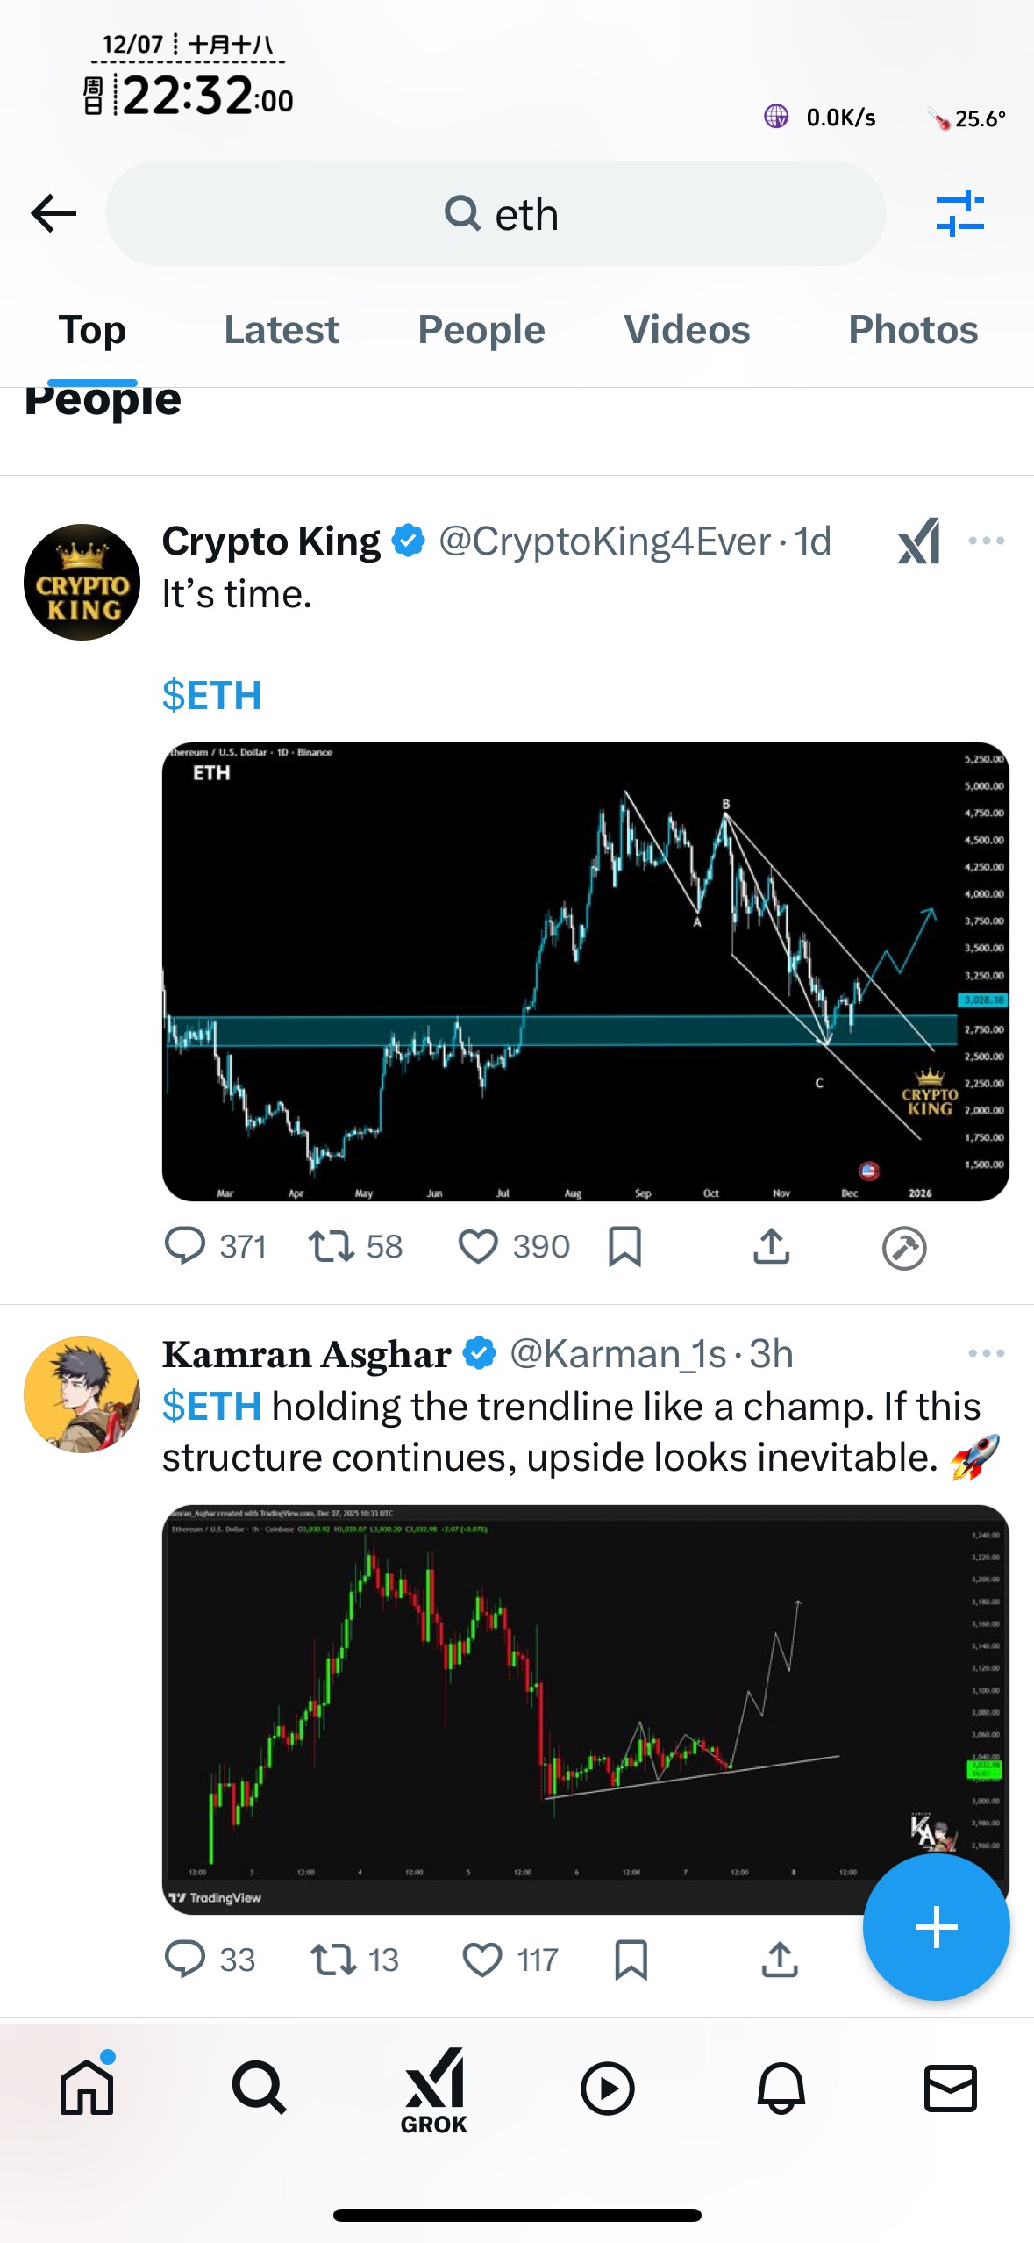The image size is (1034, 2243).
Task: Open $ETH cashtag in Crypto King post
Action: pos(211,696)
